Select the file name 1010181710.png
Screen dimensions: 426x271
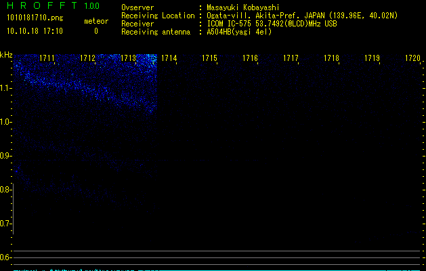click(x=35, y=18)
